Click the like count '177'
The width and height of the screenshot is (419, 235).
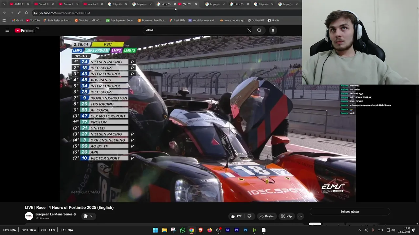click(239, 216)
